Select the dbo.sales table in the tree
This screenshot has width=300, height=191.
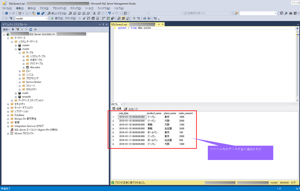tap(35, 67)
